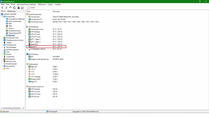Image resolution: width=209 pixels, height=118 pixels.
Task: Expand the Системная плата tree node
Action: tap(2, 38)
